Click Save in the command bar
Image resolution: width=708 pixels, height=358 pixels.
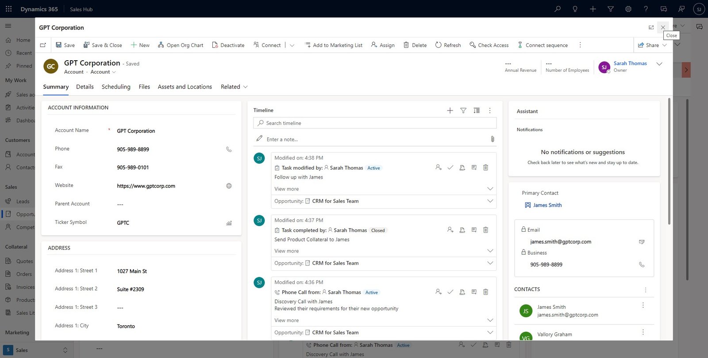(x=65, y=45)
